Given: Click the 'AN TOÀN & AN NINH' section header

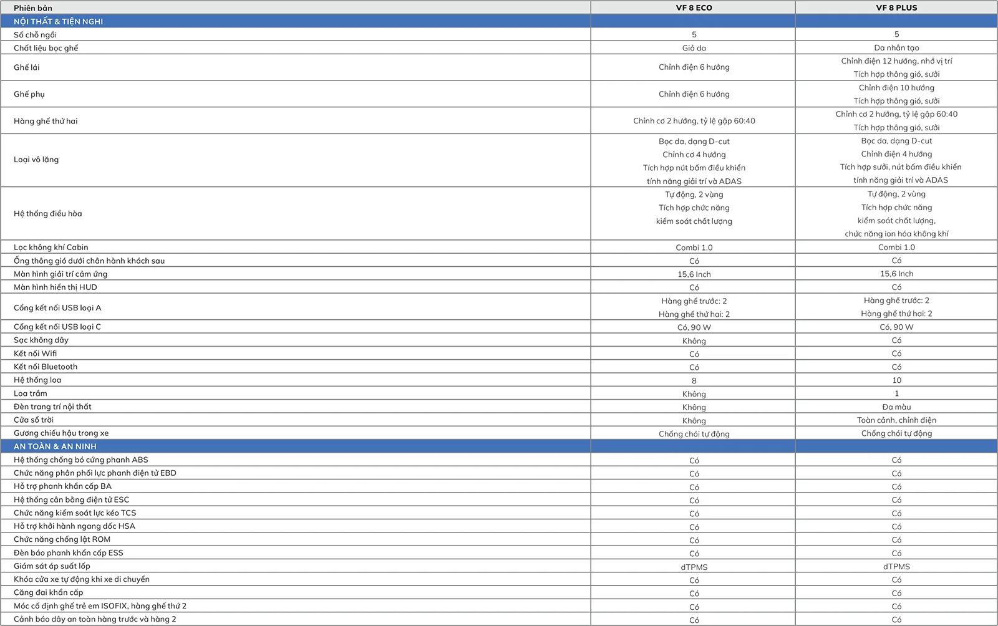Looking at the screenshot, I should (x=55, y=446).
